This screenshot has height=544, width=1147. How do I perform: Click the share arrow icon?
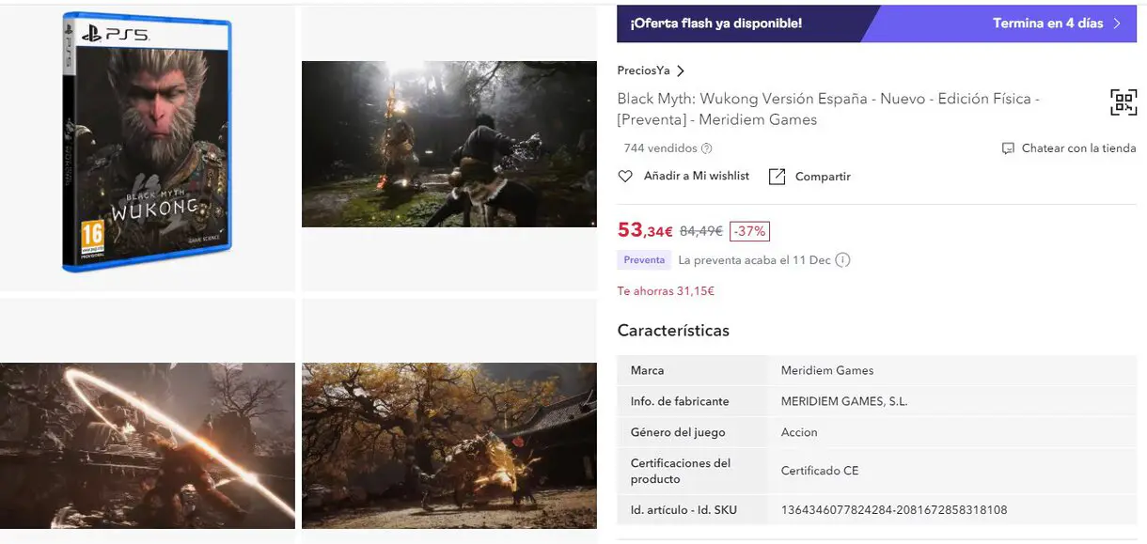[x=777, y=177]
